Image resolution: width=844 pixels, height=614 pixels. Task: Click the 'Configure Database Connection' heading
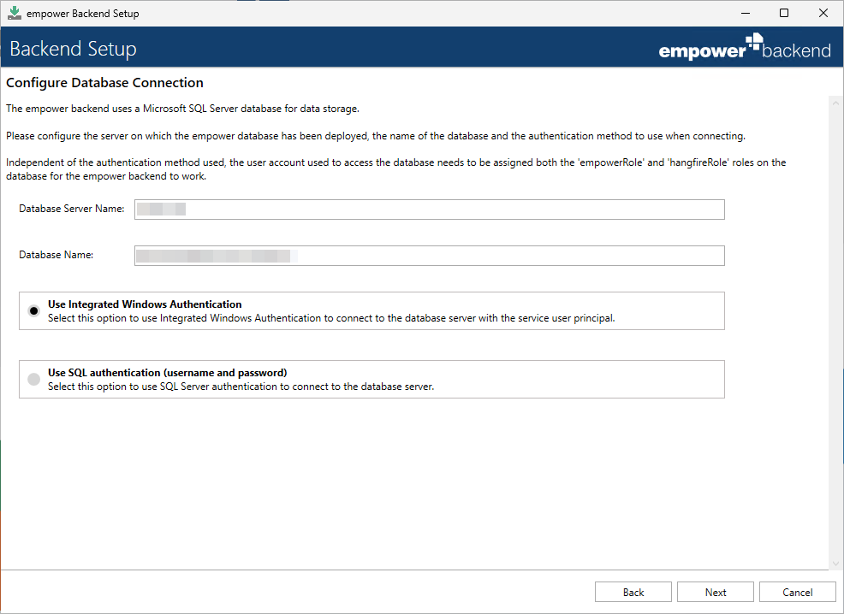[105, 83]
